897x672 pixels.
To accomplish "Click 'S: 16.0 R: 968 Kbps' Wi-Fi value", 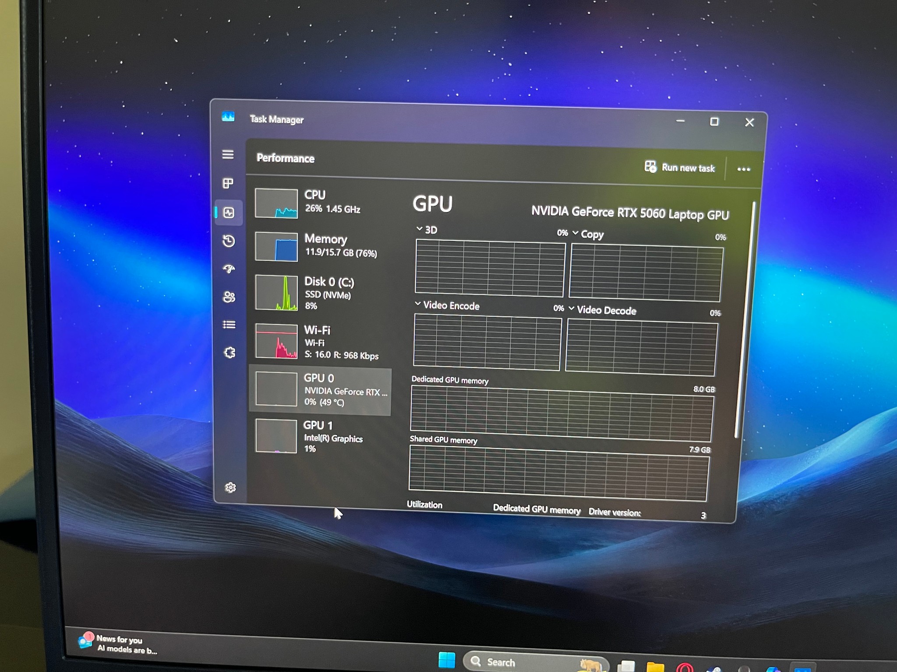I will 342,355.
